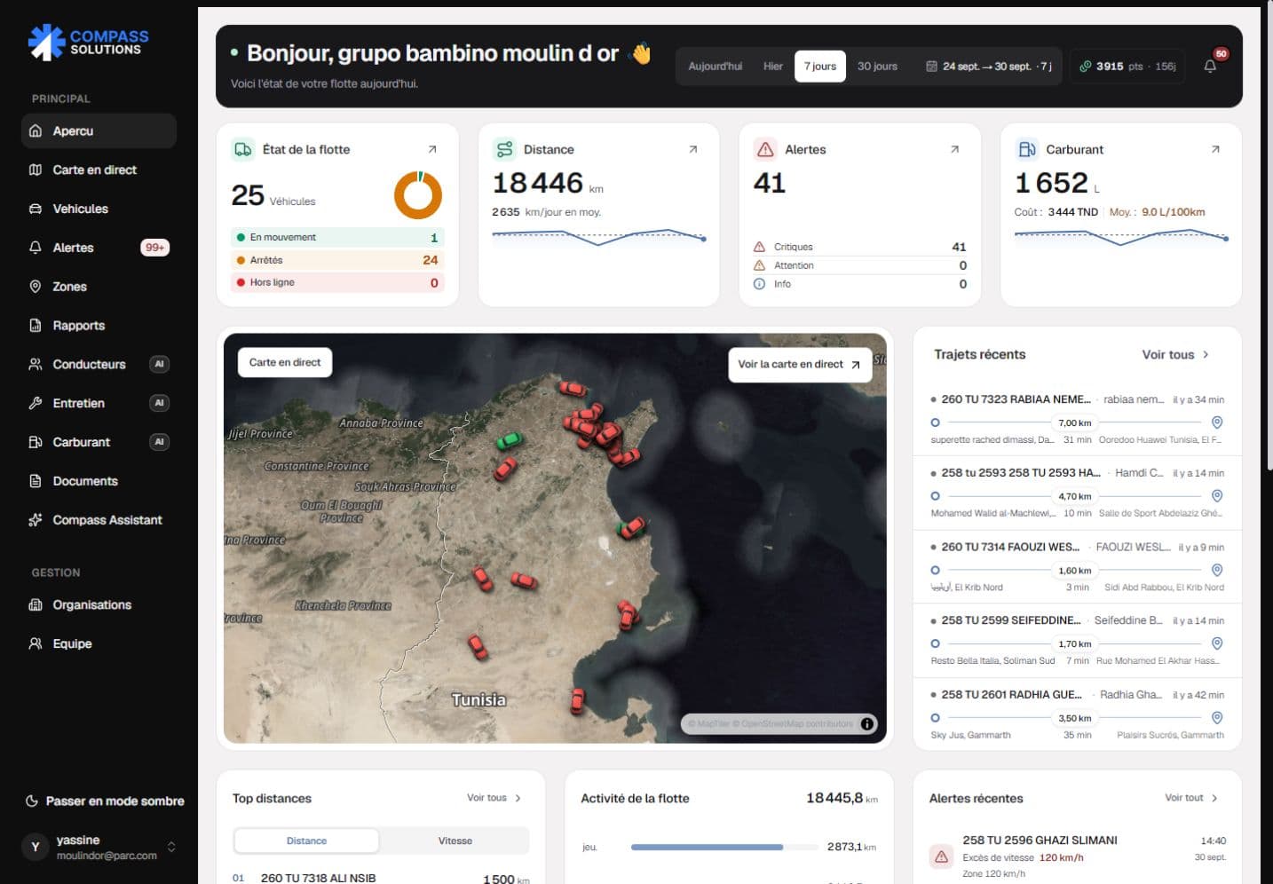1273x884 pixels.
Task: Open Distance card arrow icon
Action: [693, 149]
